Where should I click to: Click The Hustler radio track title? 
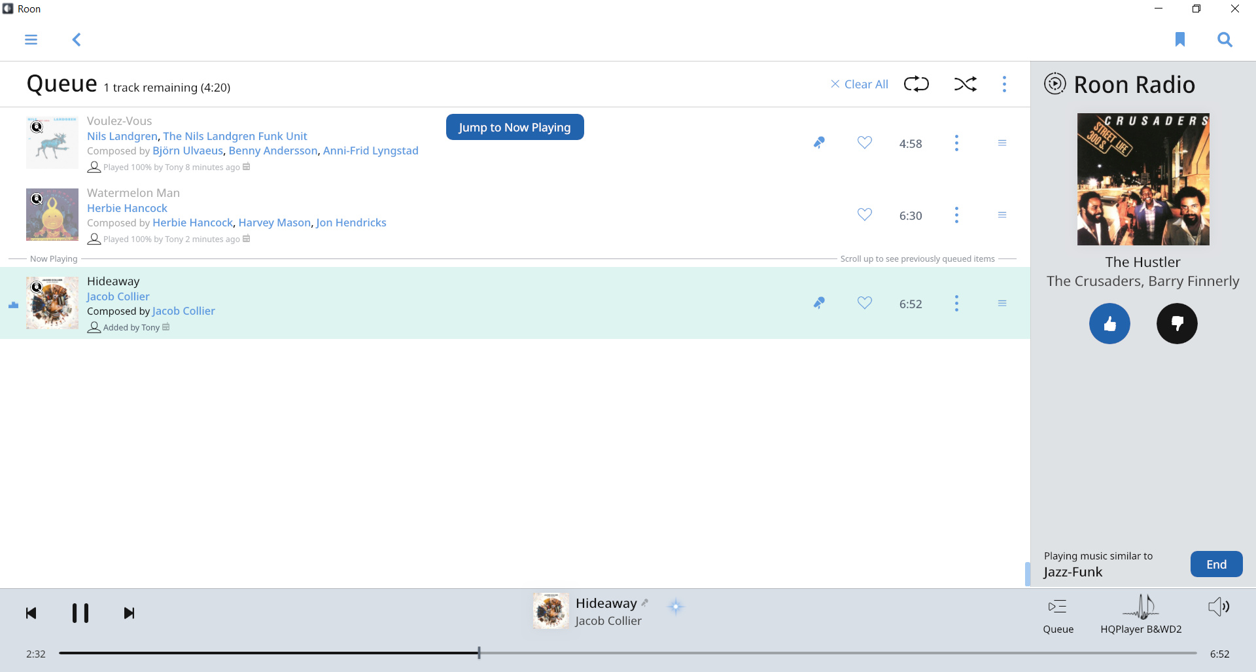coord(1143,262)
